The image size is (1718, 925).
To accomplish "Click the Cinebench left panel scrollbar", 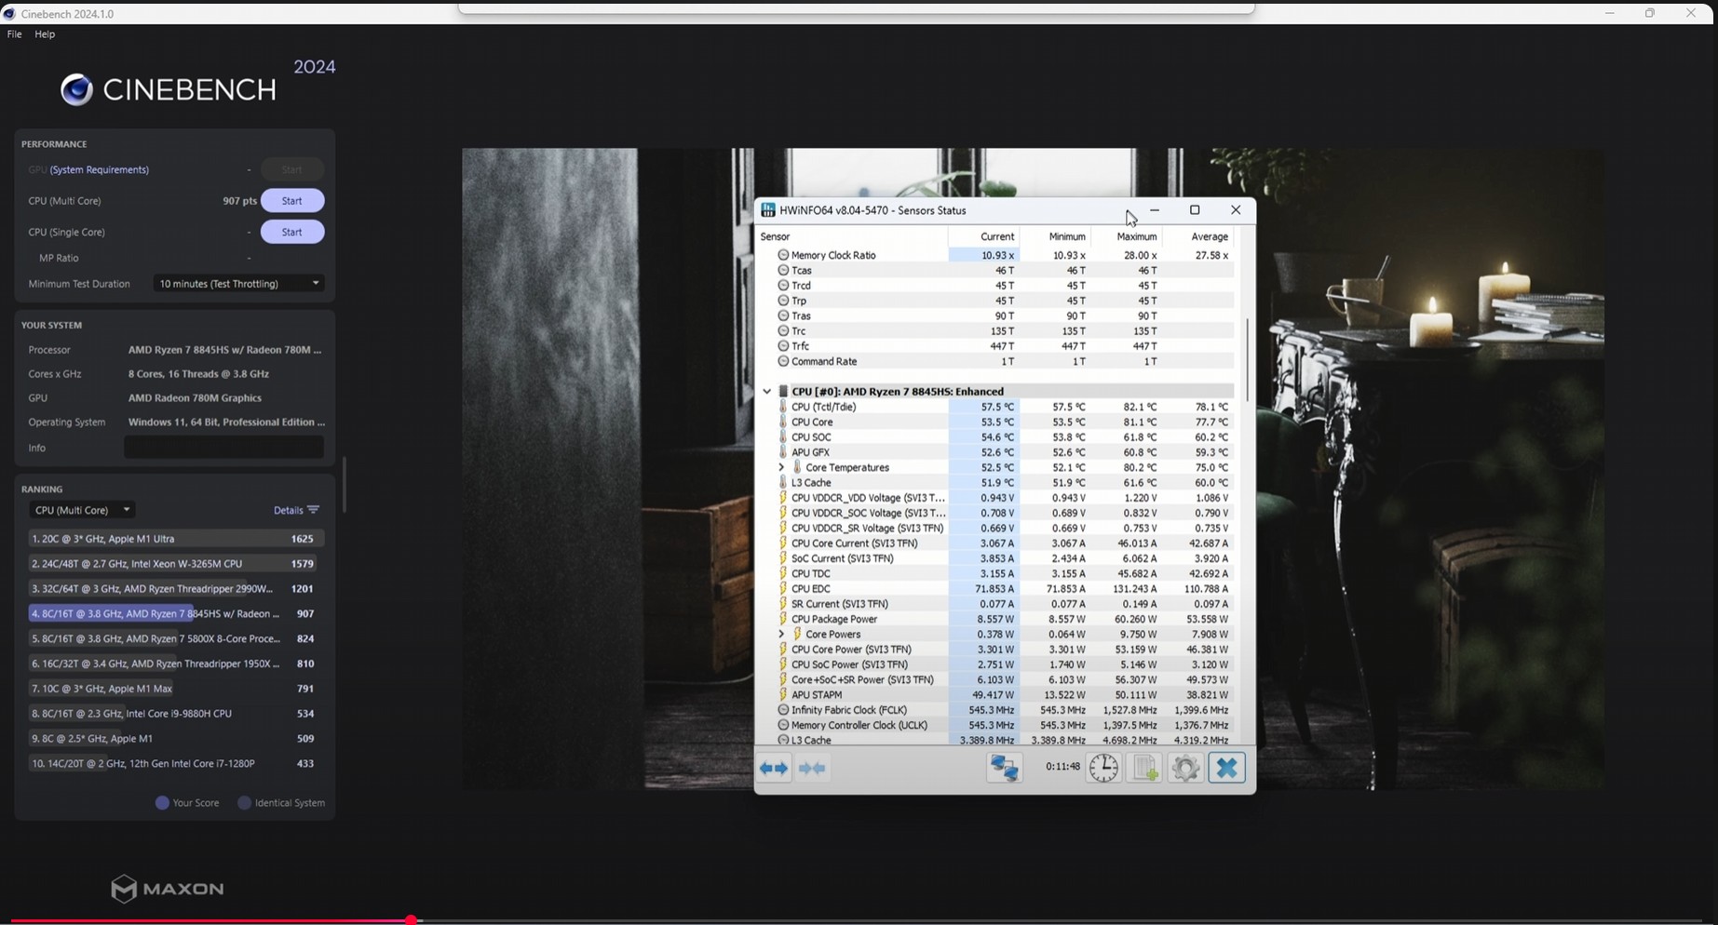I will (x=344, y=484).
